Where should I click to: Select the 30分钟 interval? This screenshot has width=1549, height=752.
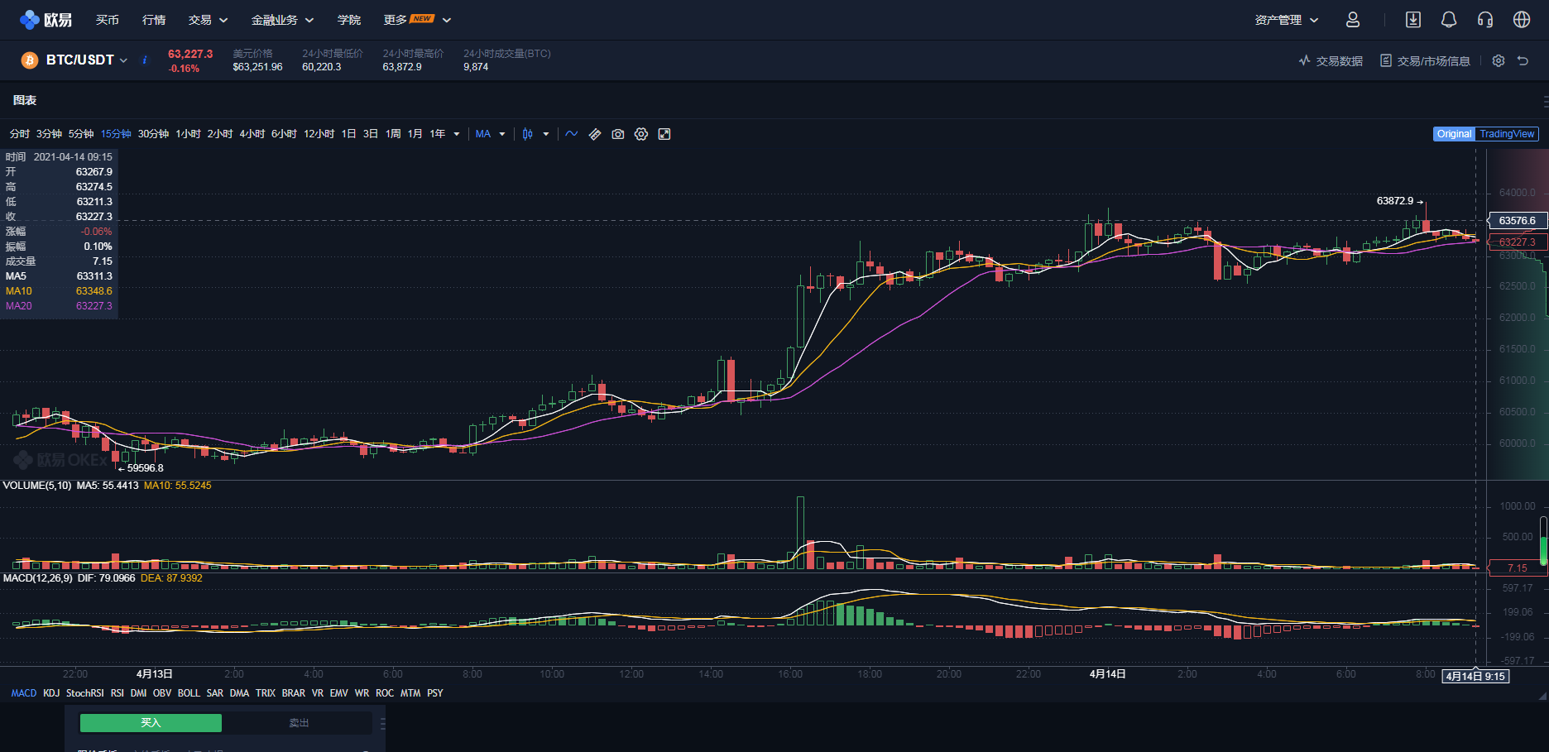[x=153, y=134]
